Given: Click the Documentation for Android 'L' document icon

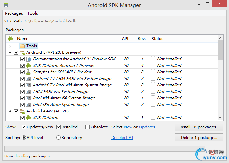Looking at the screenshot, I should tap(29, 59).
